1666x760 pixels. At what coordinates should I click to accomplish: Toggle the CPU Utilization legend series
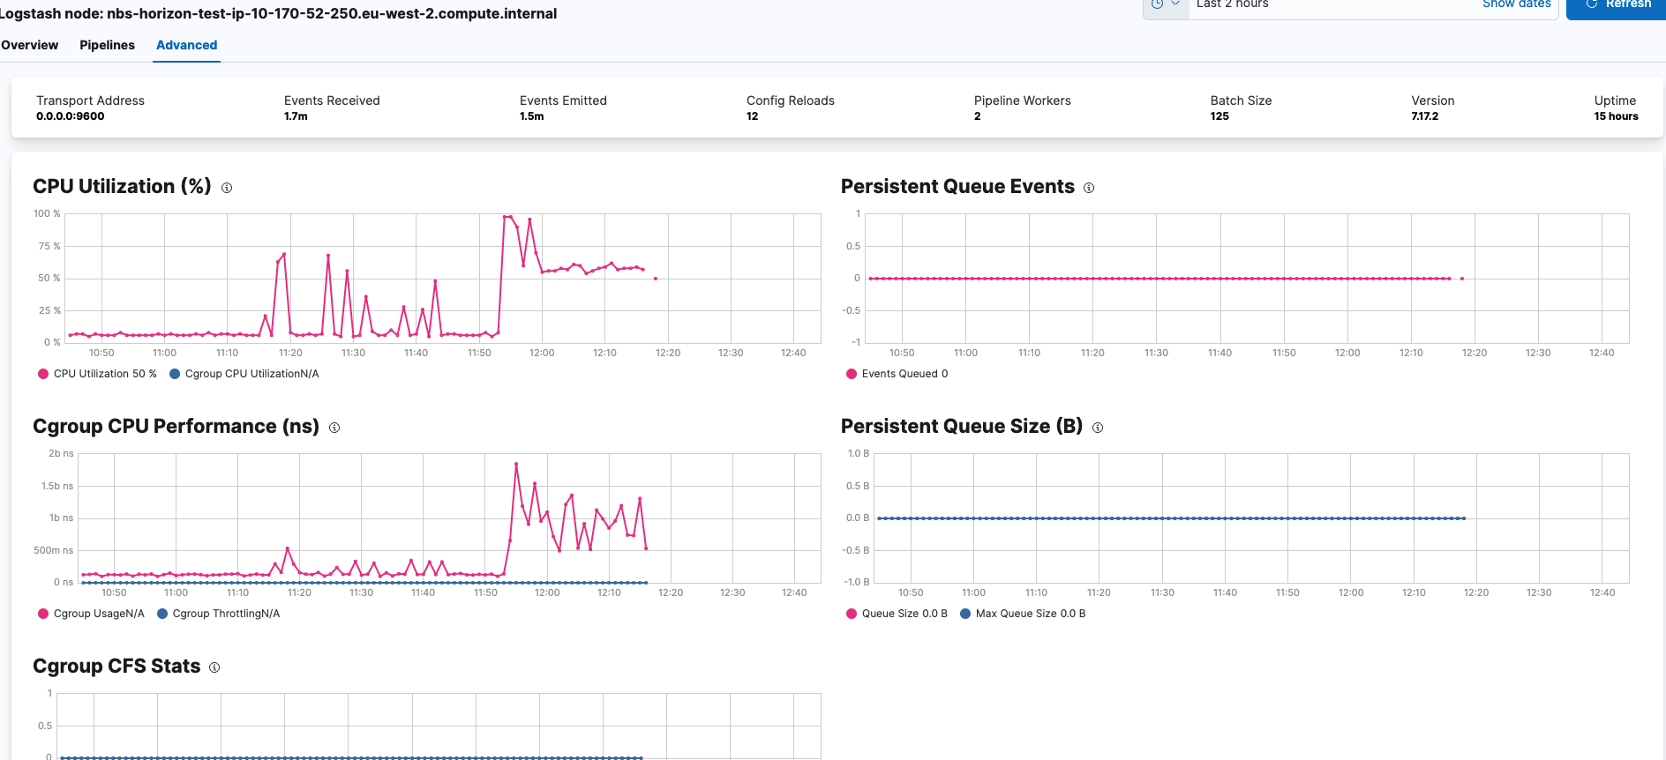[97, 374]
